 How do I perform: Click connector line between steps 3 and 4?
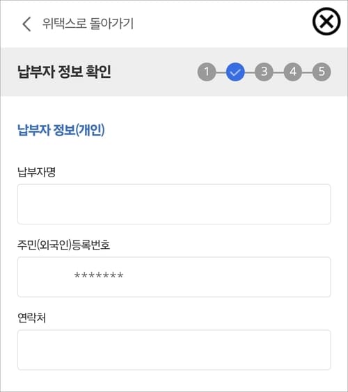click(x=278, y=72)
